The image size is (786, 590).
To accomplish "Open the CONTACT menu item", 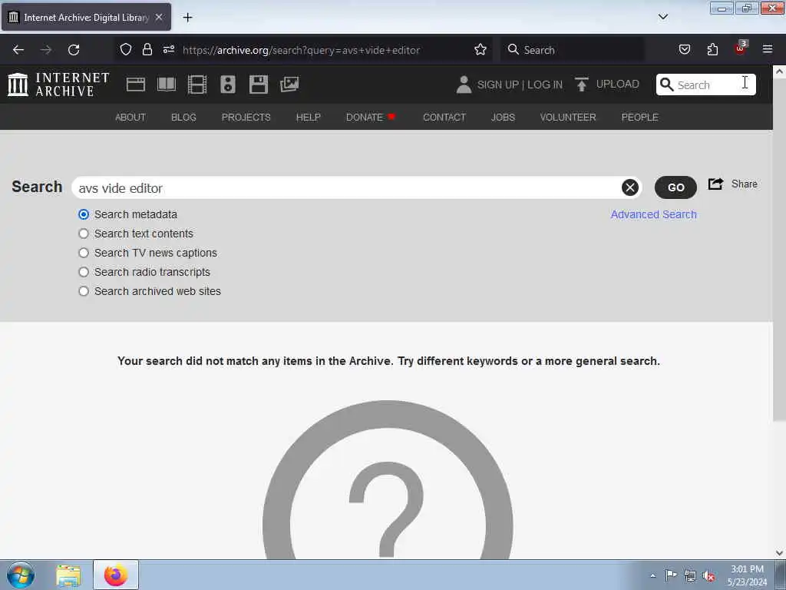I will 444,117.
